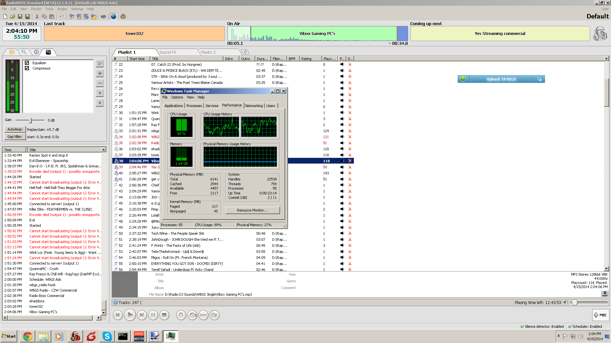Open the Playlist menu in RadioBOSS

[x=36, y=9]
